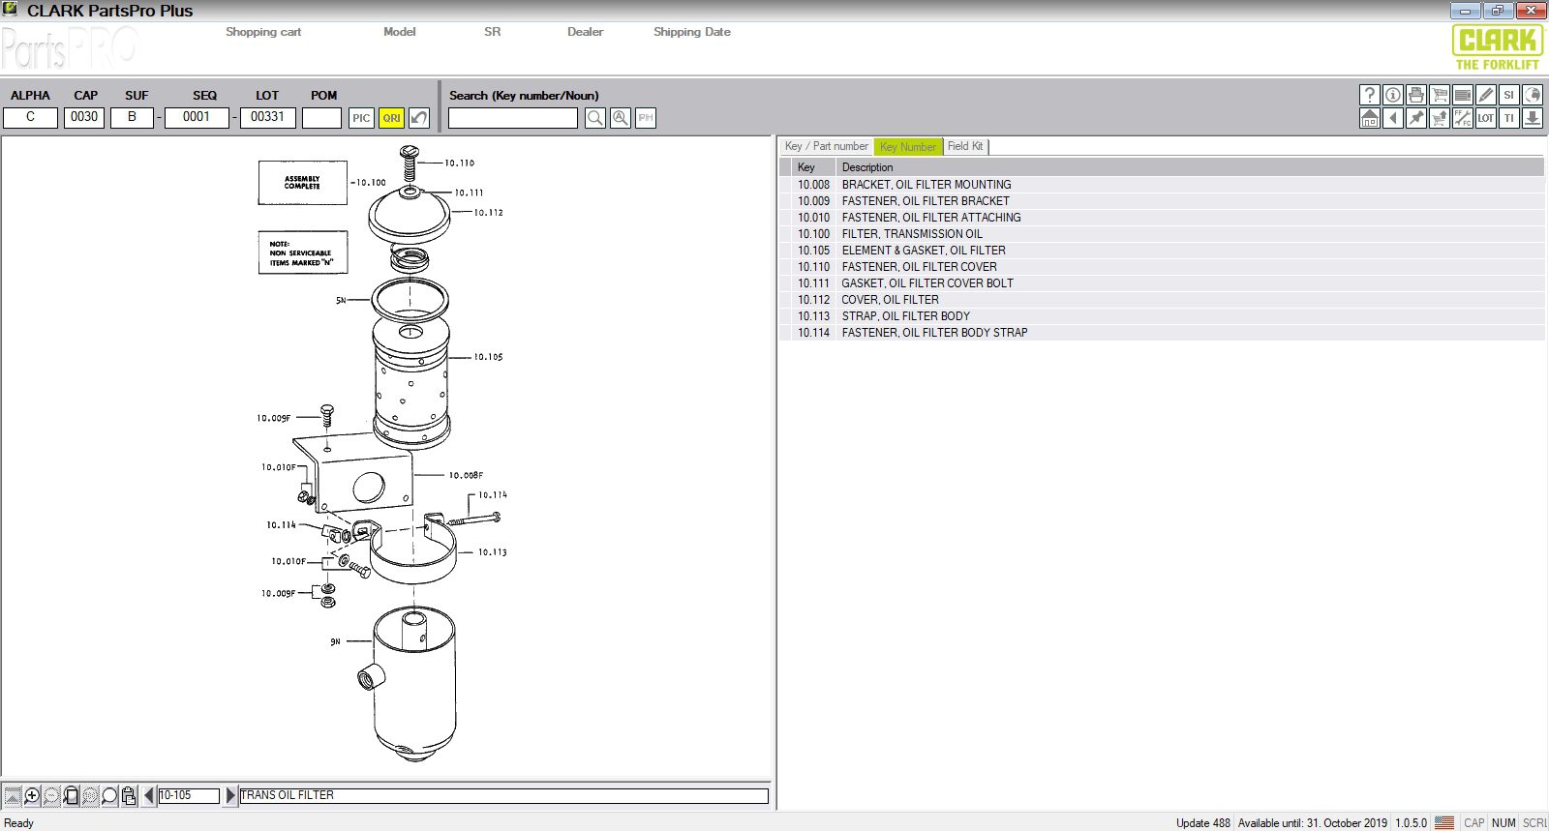Open the Field Kit tab
Viewport: 1549px width, 831px height.
click(x=965, y=146)
